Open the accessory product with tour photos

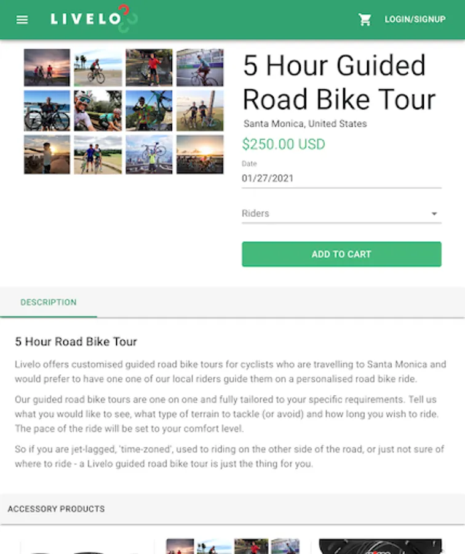[x=233, y=546]
